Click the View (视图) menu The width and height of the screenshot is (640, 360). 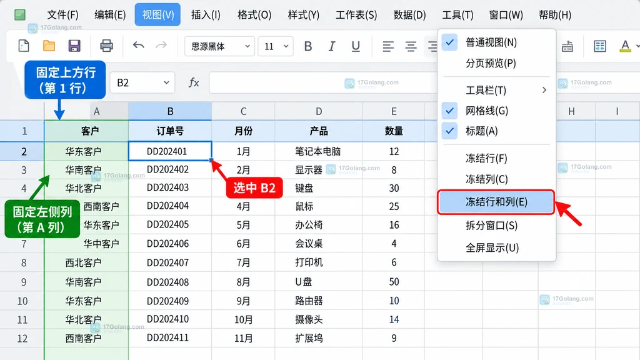[157, 15]
